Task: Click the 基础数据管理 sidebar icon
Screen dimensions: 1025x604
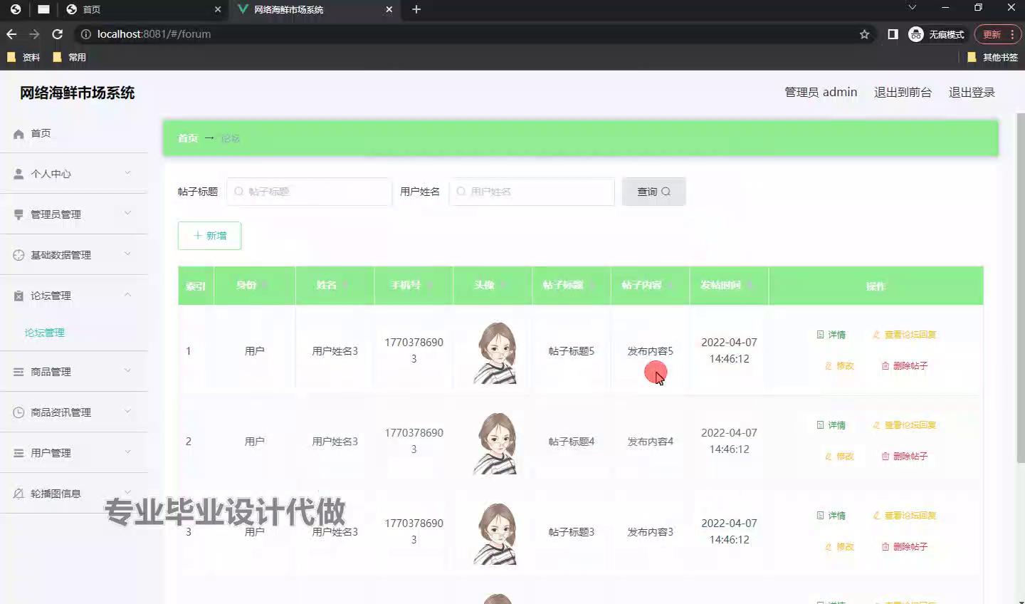Action: [19, 255]
